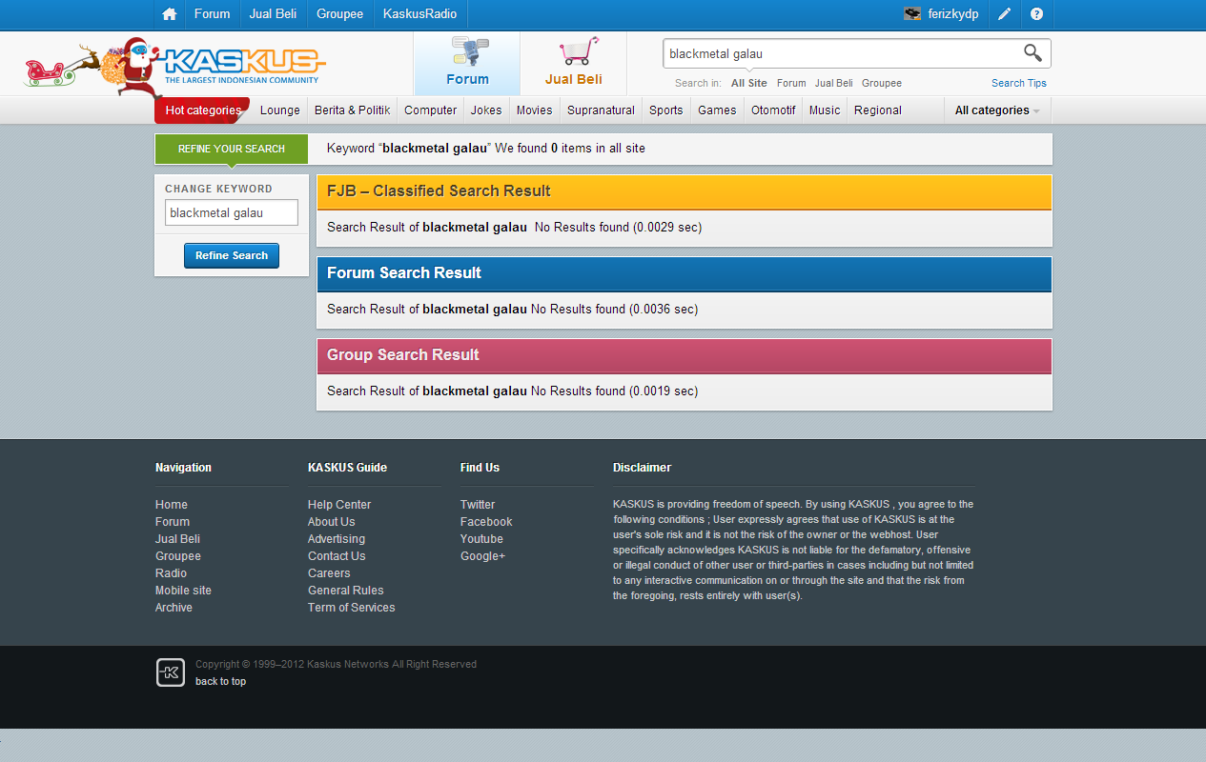This screenshot has height=762, width=1206.
Task: Open Youtube link in Find Us
Action: [x=481, y=539]
